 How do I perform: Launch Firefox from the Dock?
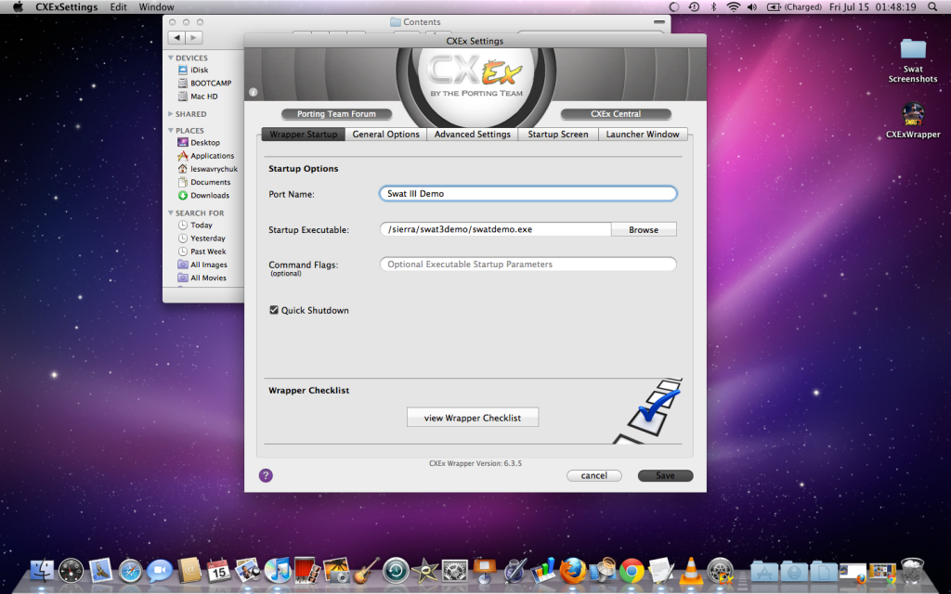pos(572,572)
